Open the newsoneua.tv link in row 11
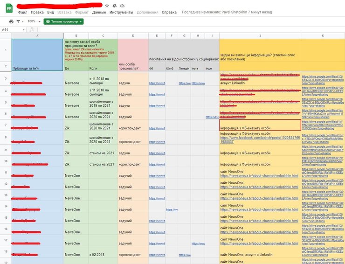Screen dimensions: 345x264 tap(259, 176)
